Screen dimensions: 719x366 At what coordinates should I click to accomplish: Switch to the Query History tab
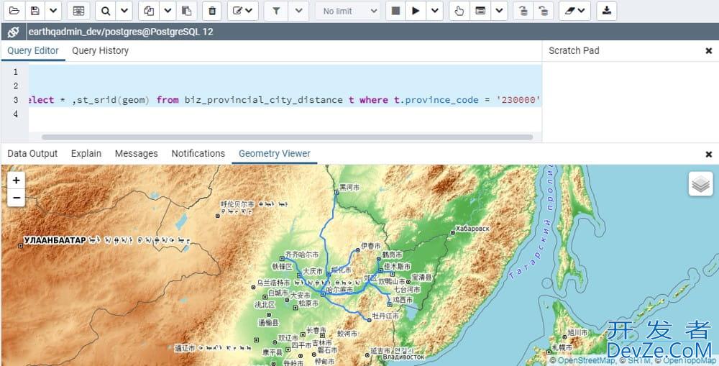tap(100, 50)
